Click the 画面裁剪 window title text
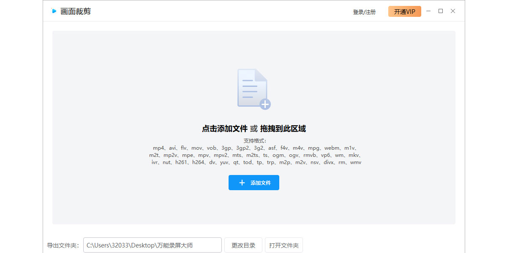507x253 pixels. click(76, 11)
